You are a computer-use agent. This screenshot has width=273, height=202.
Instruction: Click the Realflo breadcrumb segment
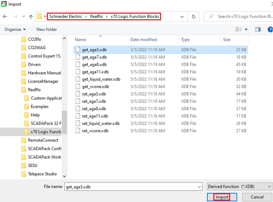click(x=96, y=16)
